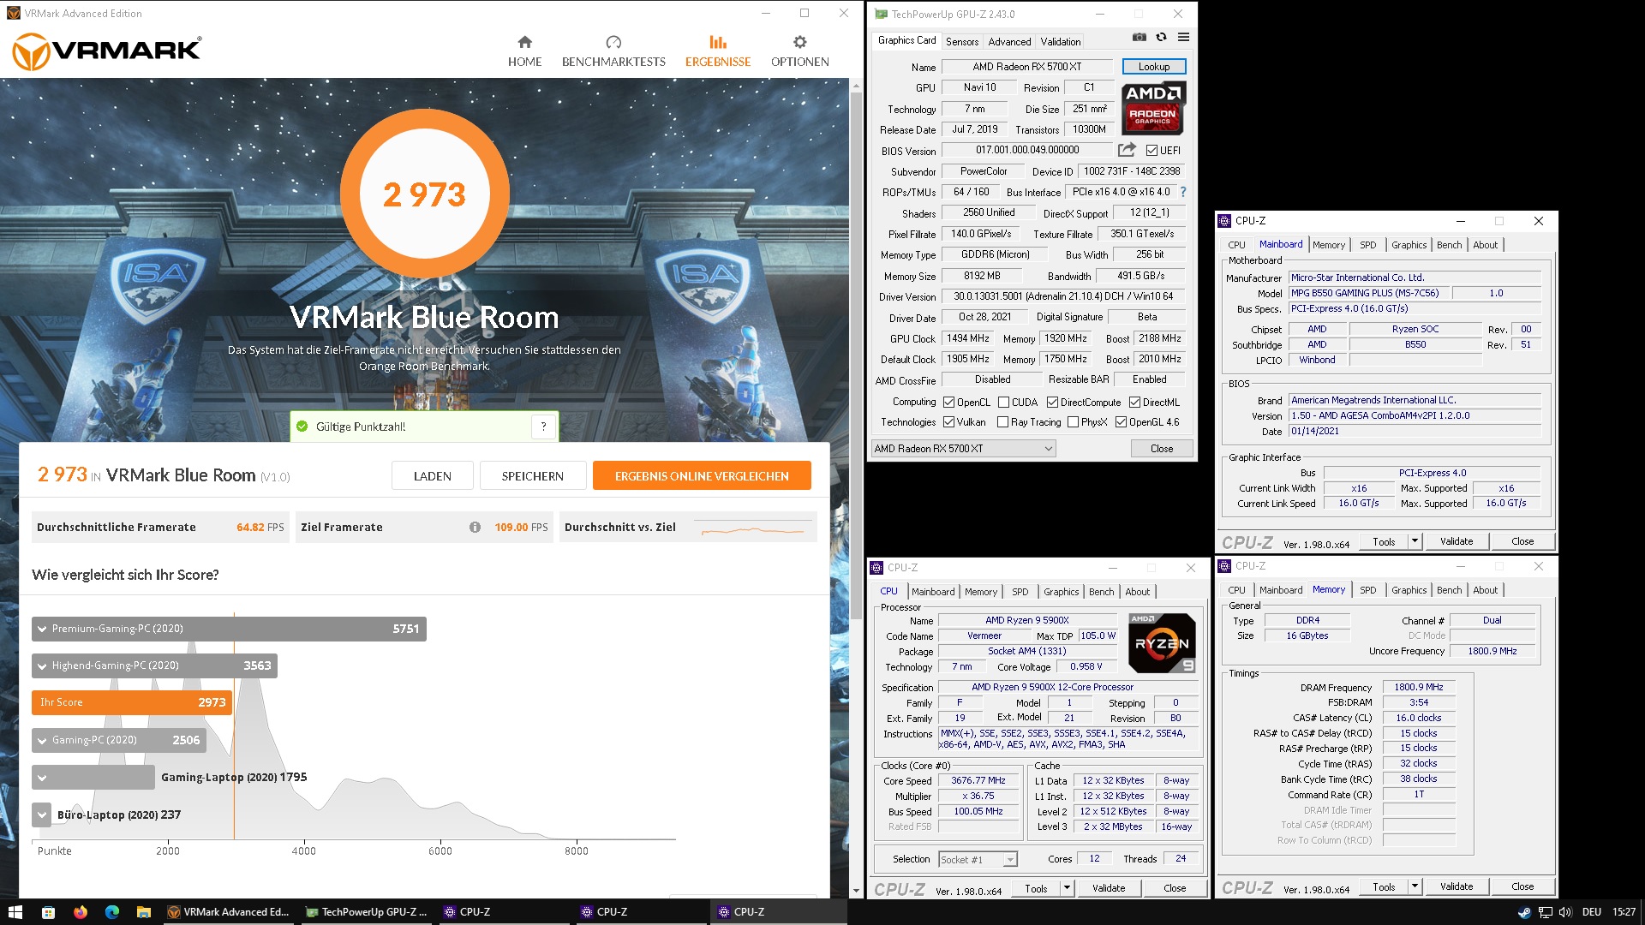Toggle the OpenGL 4.6 checkbox

coord(1121,422)
